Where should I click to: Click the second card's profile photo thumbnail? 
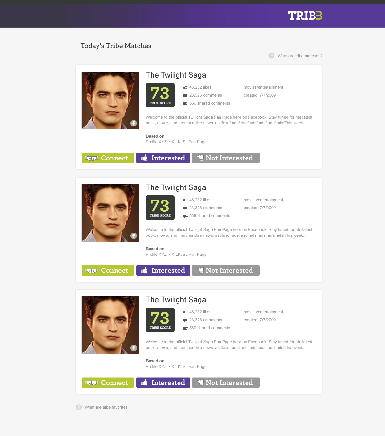coord(110,213)
